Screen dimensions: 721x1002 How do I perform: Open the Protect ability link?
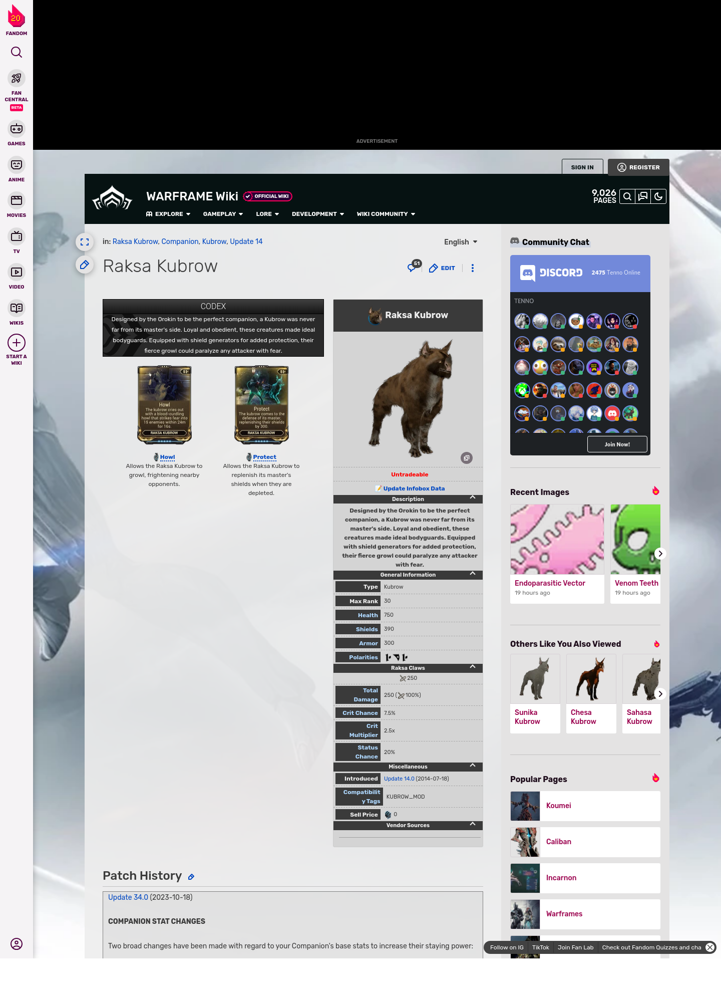264,457
